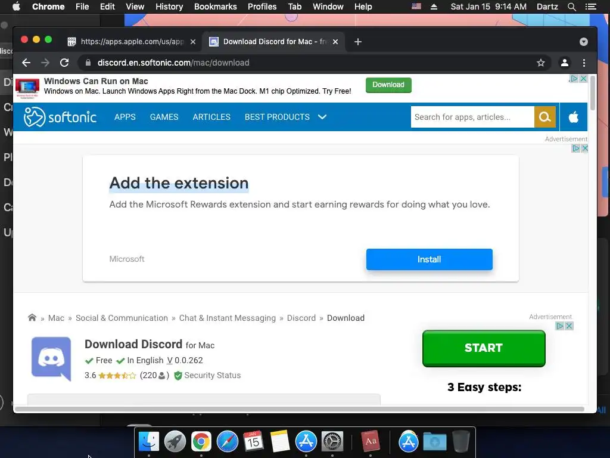The width and height of the screenshot is (610, 458).
Task: Open the Control Center list icon in menu bar
Action: click(591, 7)
